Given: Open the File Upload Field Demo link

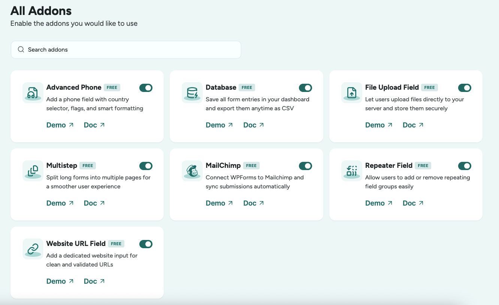Looking at the screenshot, I should pos(379,125).
